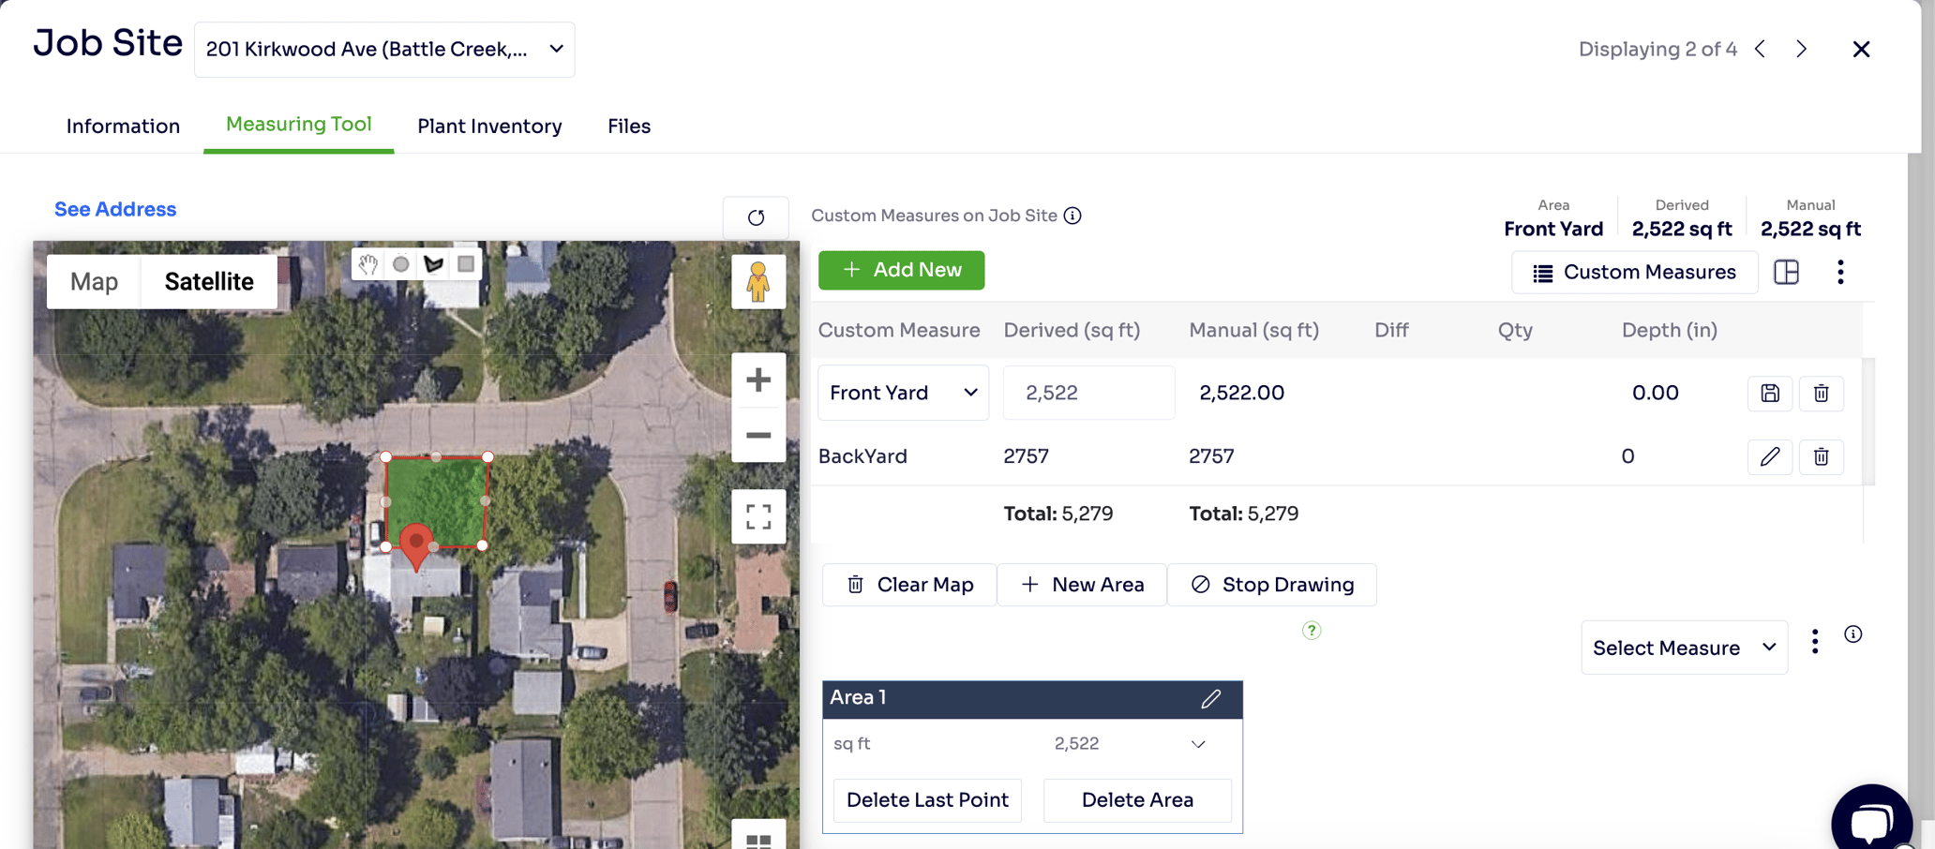Select the hand pan tool on map
This screenshot has height=849, width=1935.
point(367,264)
